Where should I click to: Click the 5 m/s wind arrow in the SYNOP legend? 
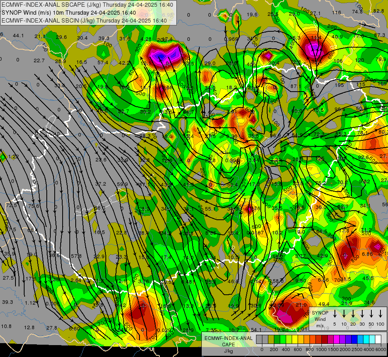(x=334, y=314)
